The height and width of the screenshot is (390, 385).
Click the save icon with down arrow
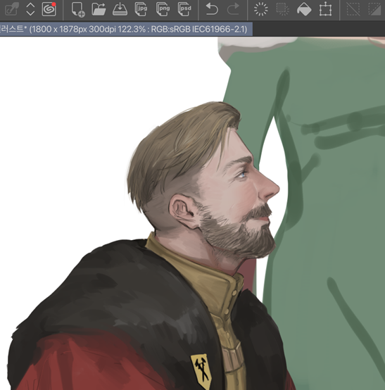(120, 9)
